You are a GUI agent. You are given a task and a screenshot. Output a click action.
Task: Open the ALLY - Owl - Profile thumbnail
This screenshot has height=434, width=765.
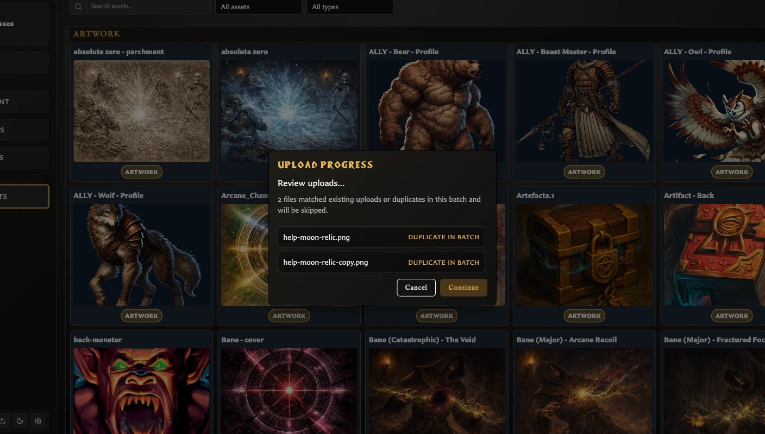(x=714, y=111)
